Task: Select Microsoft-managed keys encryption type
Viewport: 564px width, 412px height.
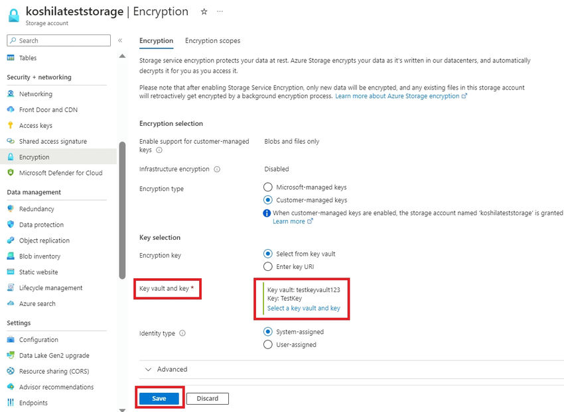Action: coord(268,187)
